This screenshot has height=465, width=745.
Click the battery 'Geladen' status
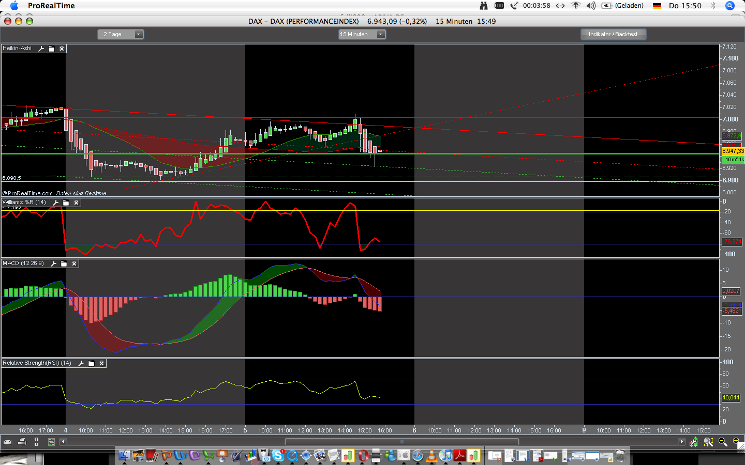click(622, 6)
